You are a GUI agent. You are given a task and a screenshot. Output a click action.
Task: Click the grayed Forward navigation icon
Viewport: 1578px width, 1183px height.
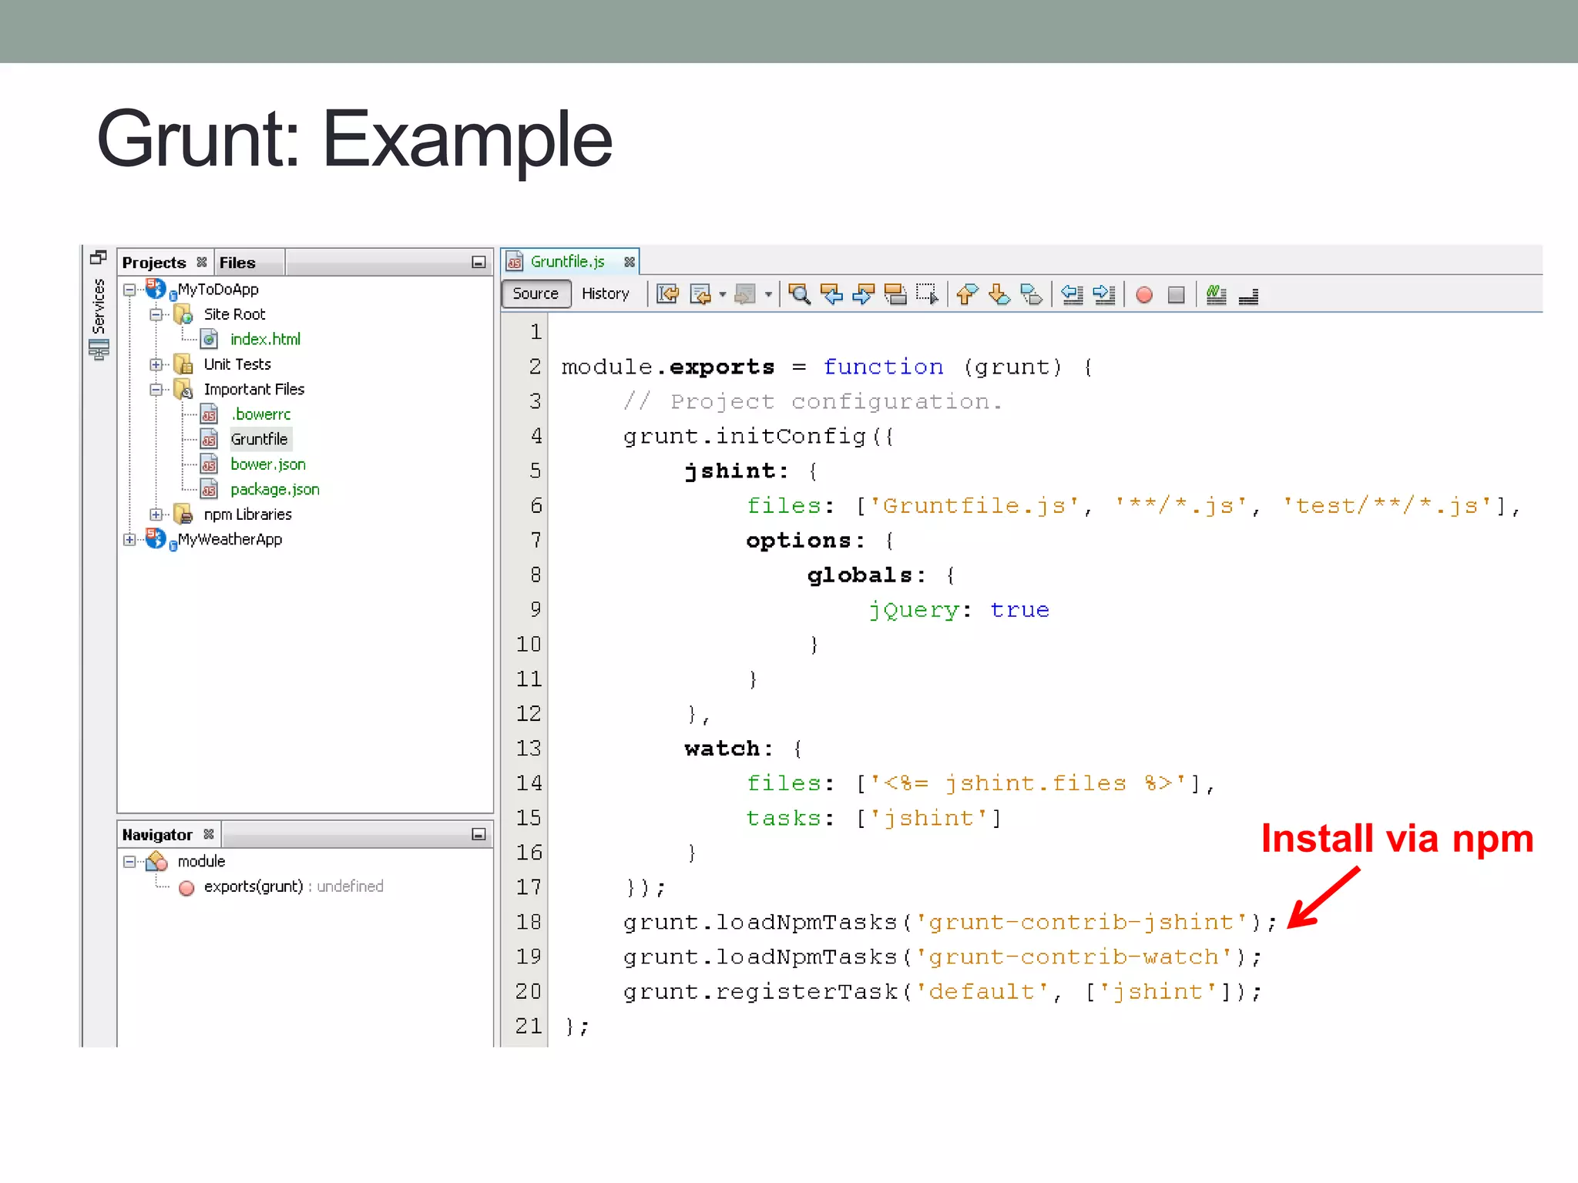745,294
